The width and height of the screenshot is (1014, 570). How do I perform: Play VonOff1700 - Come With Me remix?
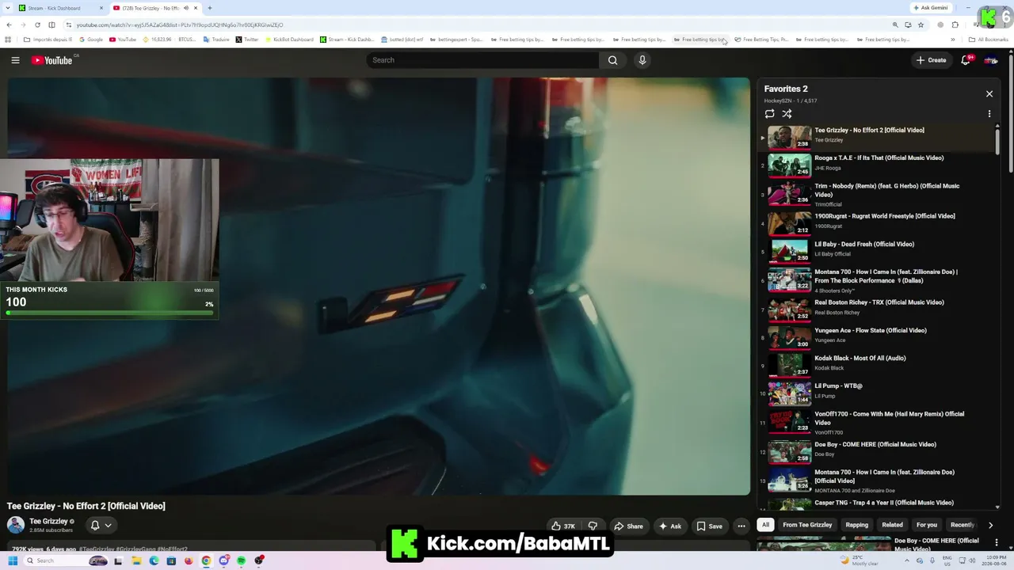(x=875, y=423)
